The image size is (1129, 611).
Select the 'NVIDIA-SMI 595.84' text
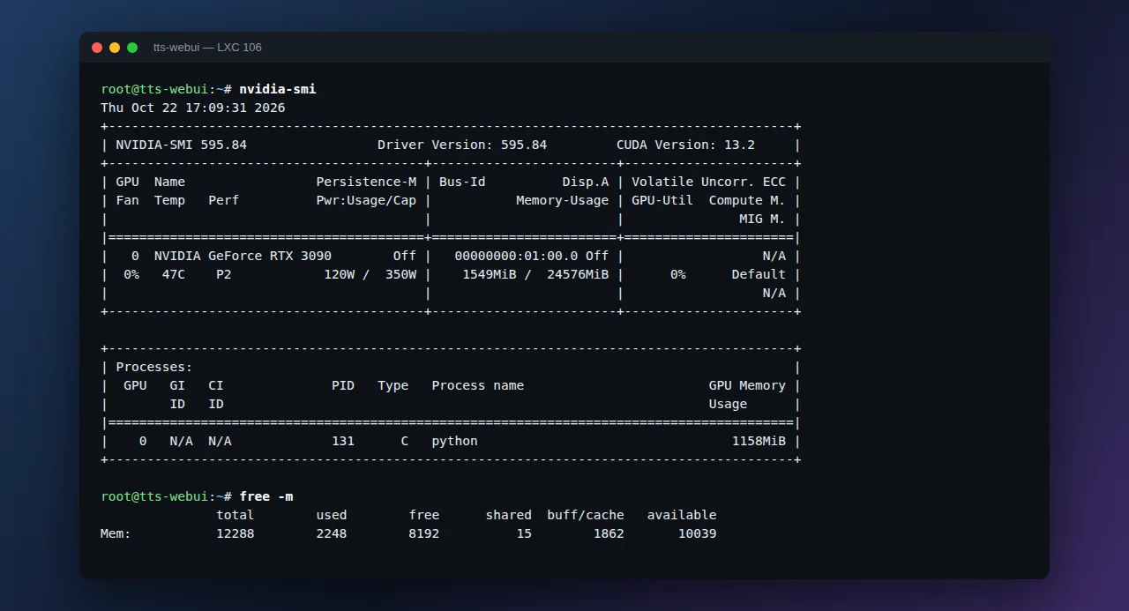182,145
